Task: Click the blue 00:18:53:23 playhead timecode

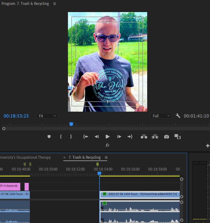Action: coord(16,116)
